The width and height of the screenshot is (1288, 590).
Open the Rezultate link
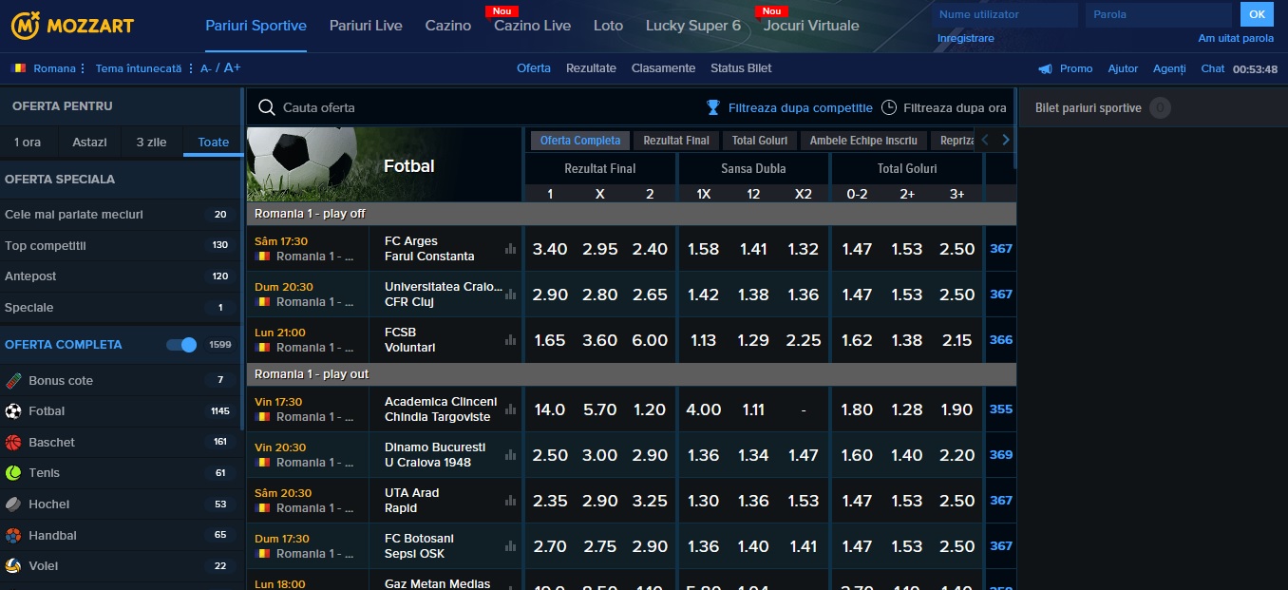pyautogui.click(x=591, y=68)
